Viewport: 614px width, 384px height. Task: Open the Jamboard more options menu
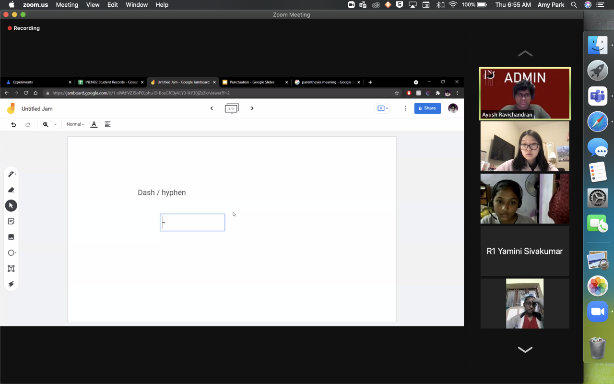[405, 108]
